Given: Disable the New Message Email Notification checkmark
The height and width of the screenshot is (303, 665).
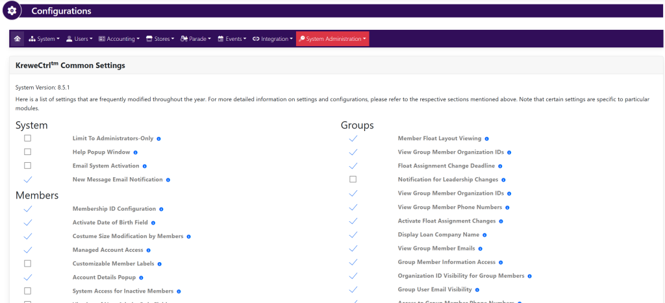Looking at the screenshot, I should tap(27, 179).
